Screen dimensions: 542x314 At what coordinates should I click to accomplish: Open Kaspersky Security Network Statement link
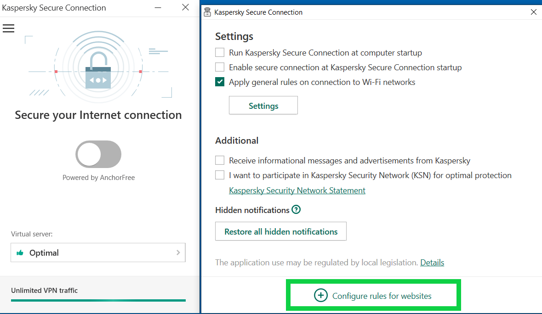(x=297, y=191)
